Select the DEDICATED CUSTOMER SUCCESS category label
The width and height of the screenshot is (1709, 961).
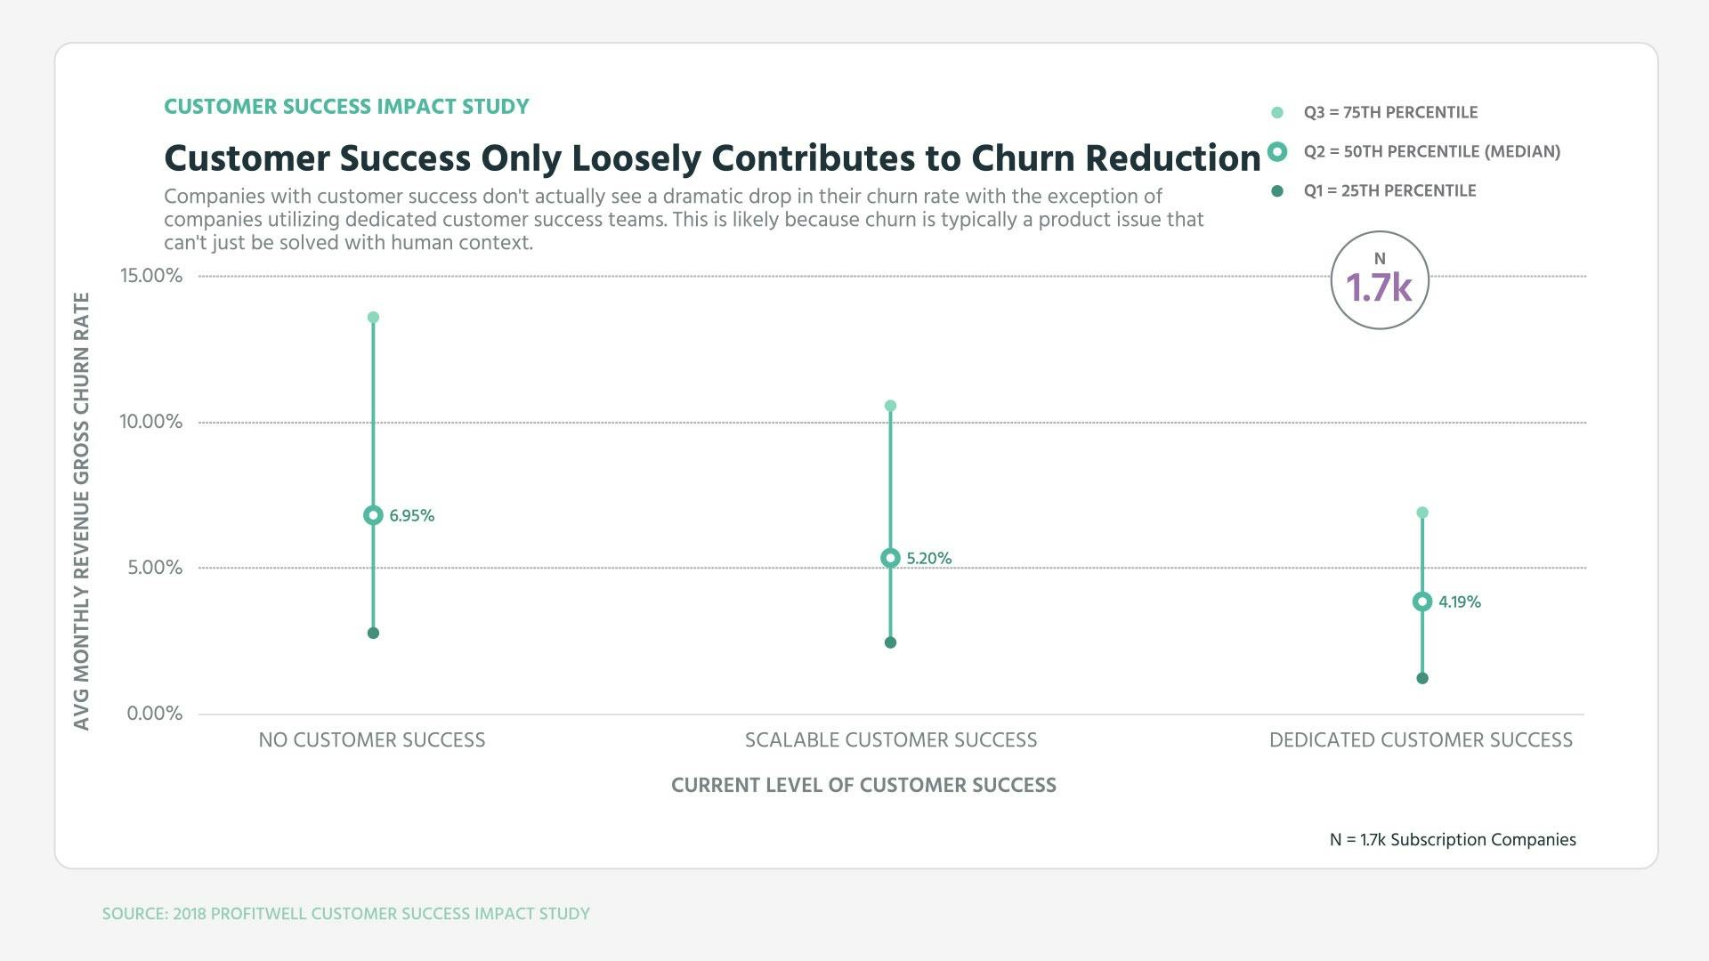tap(1421, 739)
